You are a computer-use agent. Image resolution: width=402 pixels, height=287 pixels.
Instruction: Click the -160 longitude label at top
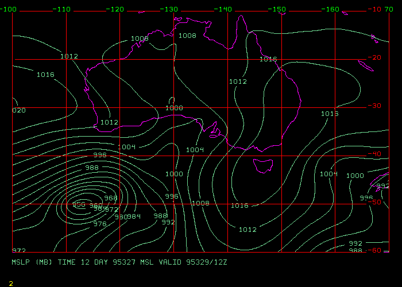(x=331, y=10)
